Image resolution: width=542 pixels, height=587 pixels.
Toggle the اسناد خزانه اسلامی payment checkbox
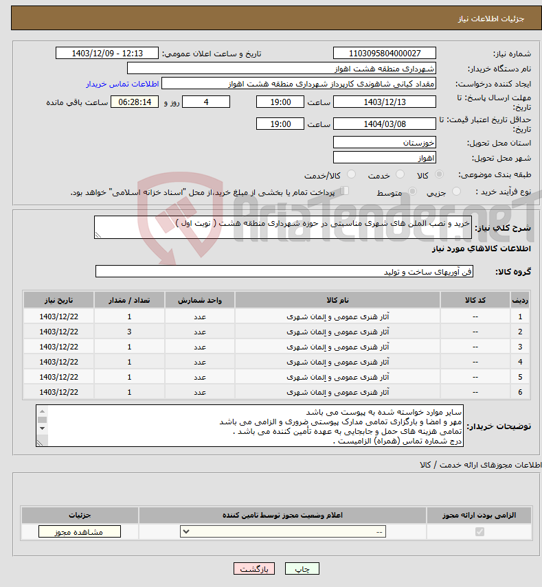pyautogui.click(x=345, y=191)
